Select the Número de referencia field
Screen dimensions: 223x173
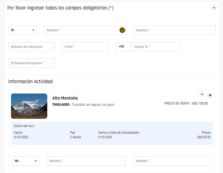point(31,47)
